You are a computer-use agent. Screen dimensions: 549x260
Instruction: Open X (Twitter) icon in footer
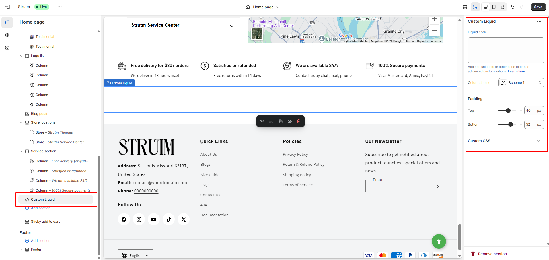[184, 219]
